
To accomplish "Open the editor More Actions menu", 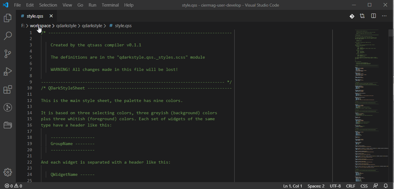I will coord(384,16).
